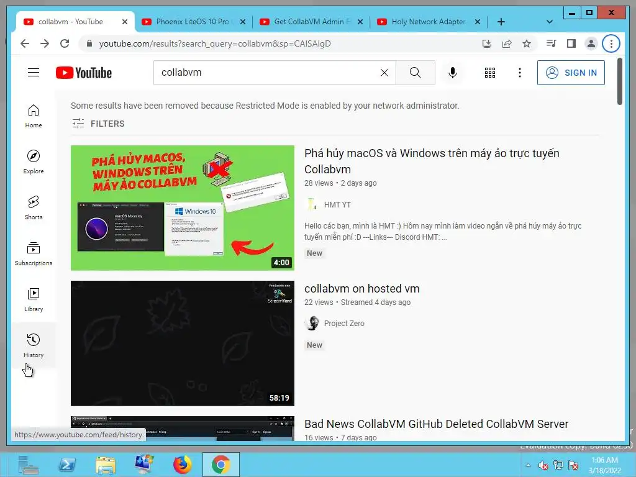Open YouTube settings three-dot menu
Screen dimensions: 636x477
click(520, 73)
